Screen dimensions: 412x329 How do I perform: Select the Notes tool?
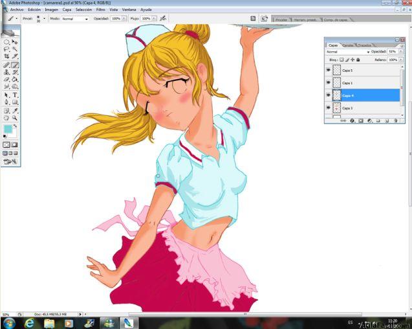pos(6,111)
